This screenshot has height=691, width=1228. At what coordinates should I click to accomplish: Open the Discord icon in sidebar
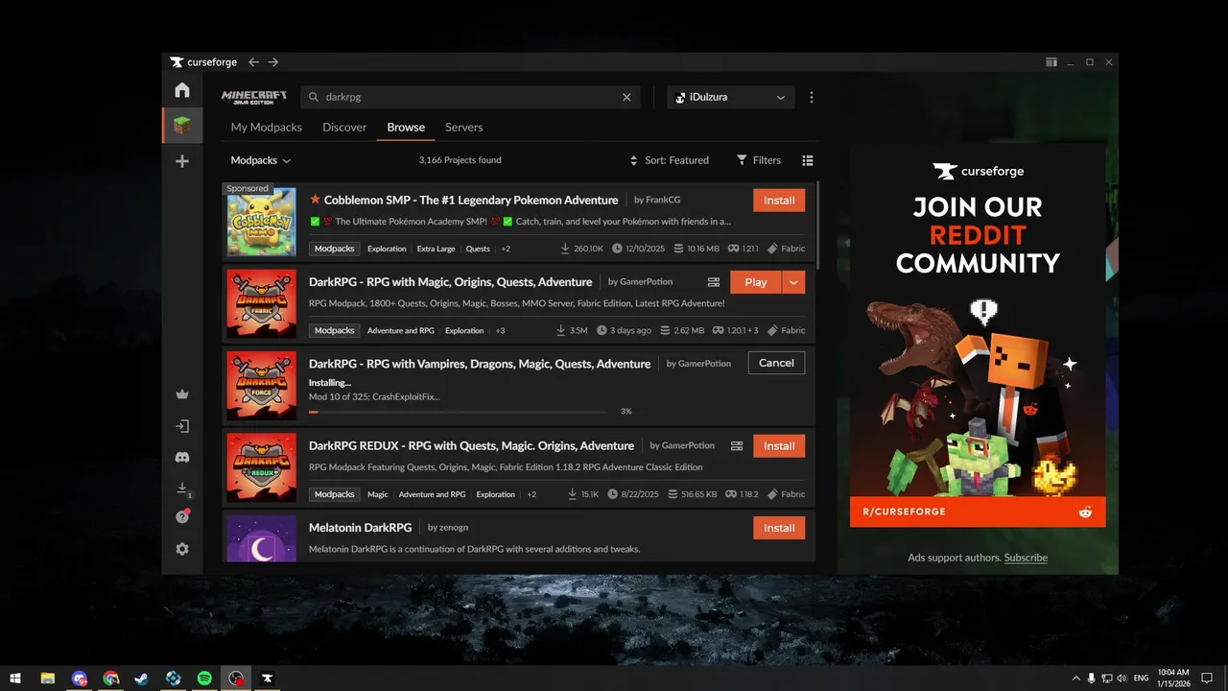pos(182,458)
